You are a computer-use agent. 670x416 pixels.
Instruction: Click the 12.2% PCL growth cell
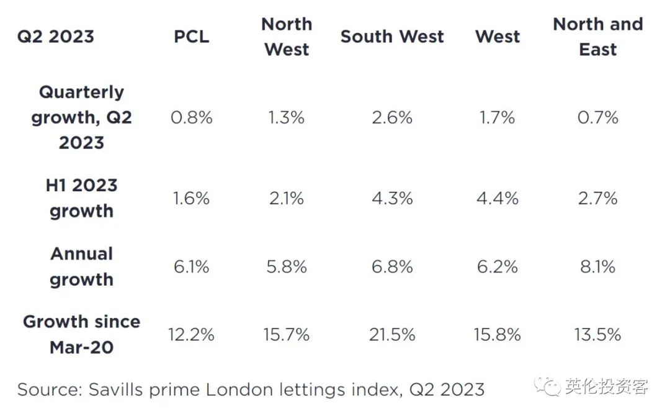tap(191, 335)
